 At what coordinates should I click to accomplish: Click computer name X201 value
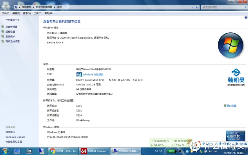coord(79,106)
